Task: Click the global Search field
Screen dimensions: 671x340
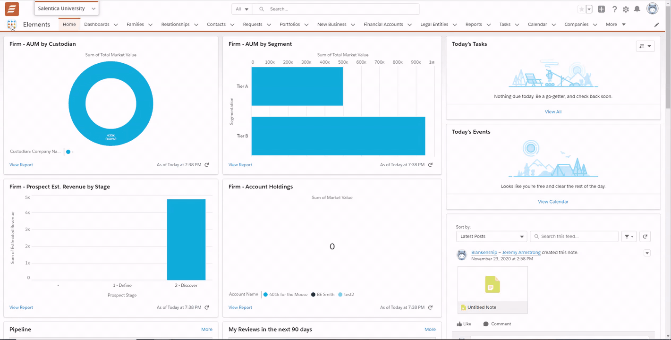Action: 336,9
